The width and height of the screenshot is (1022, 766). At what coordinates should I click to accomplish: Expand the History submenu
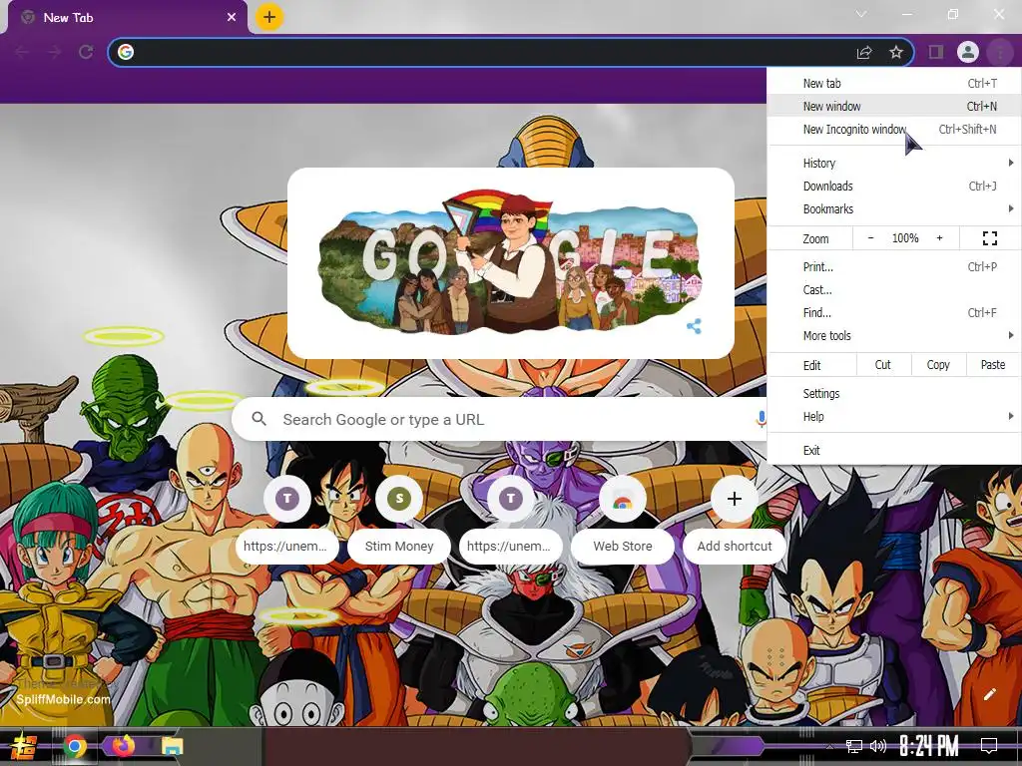(x=894, y=163)
